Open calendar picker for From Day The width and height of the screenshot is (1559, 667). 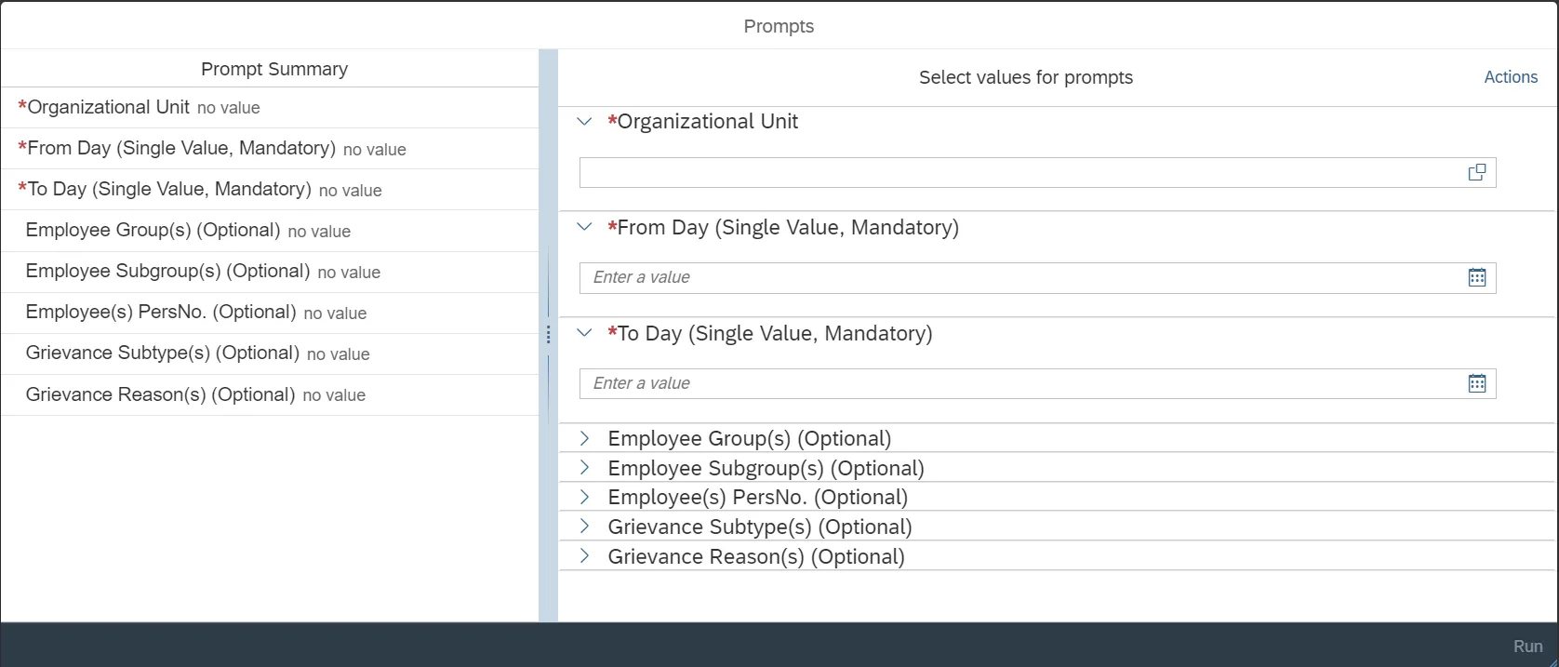tap(1476, 277)
